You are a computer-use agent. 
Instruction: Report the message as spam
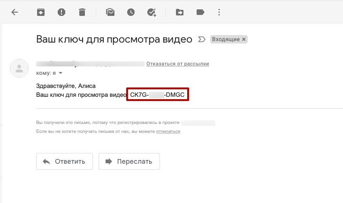tap(61, 13)
